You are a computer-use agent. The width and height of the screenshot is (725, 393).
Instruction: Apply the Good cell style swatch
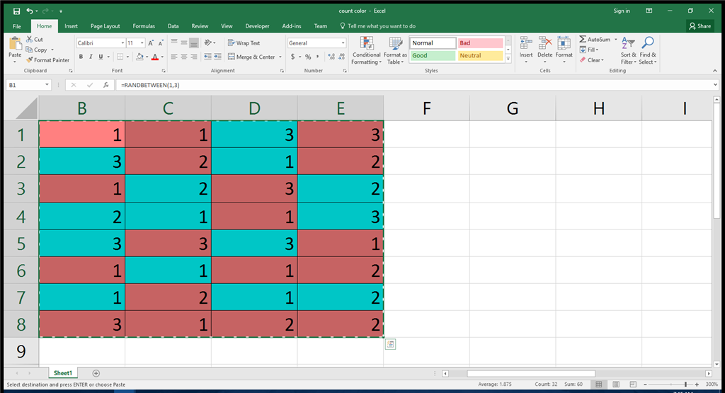coord(433,55)
